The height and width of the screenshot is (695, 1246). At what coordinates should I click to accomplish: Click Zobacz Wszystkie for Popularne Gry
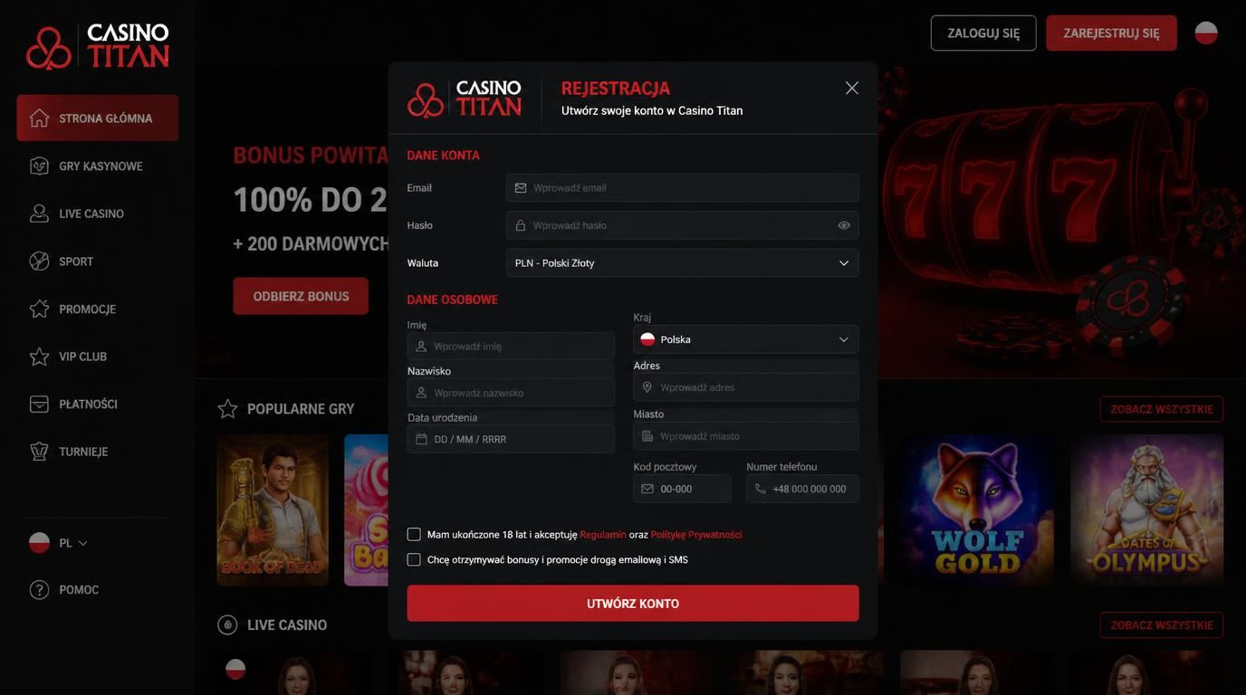[1162, 409]
